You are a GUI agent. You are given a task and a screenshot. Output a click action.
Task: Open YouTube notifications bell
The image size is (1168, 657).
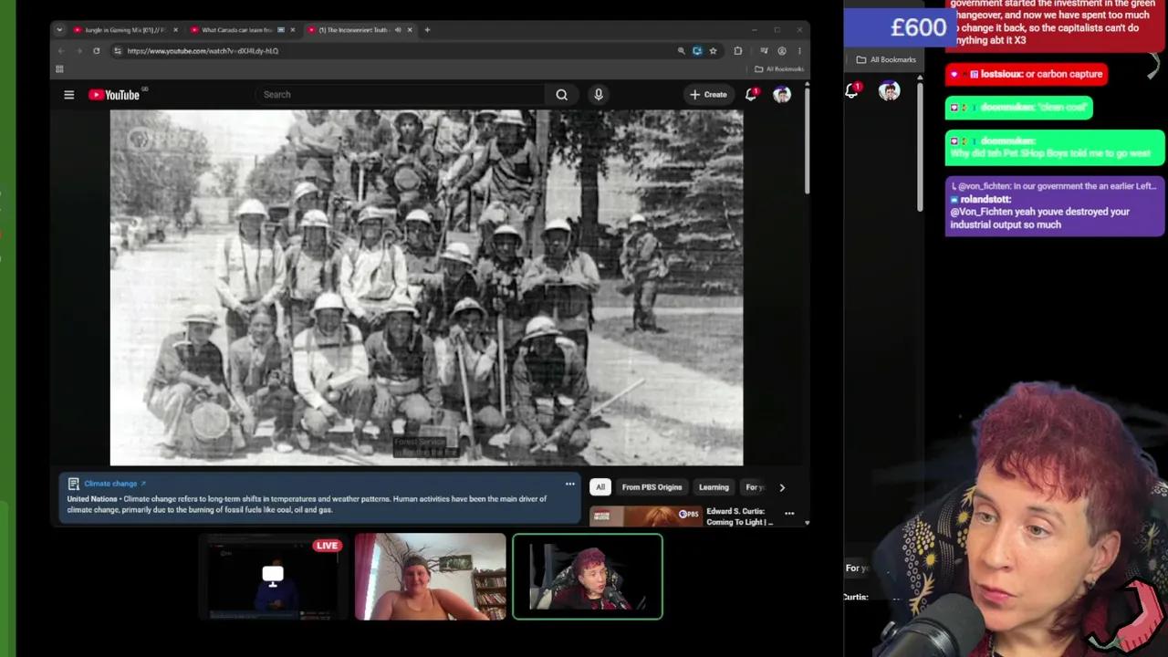[751, 94]
